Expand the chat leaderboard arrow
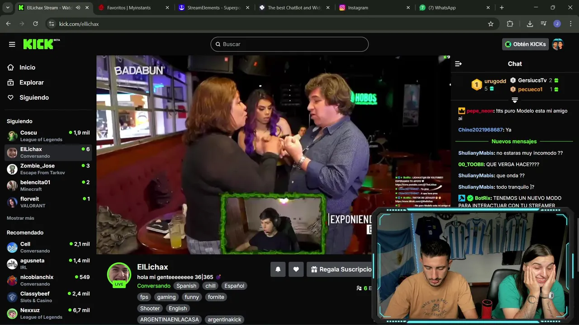The image size is (579, 325). 514,100
